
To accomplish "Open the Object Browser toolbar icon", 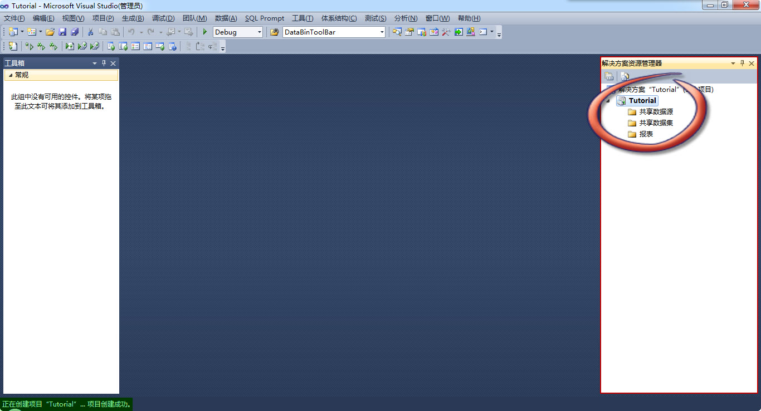I will 434,32.
